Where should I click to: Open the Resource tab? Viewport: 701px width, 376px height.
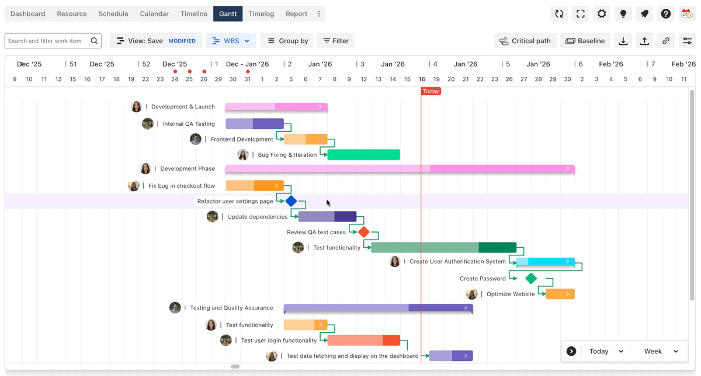click(72, 14)
